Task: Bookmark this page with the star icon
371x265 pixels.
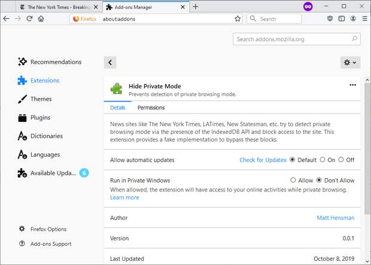Action: click(238, 19)
